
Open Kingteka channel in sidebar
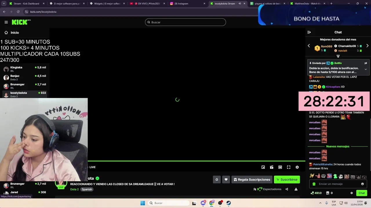pos(25,69)
